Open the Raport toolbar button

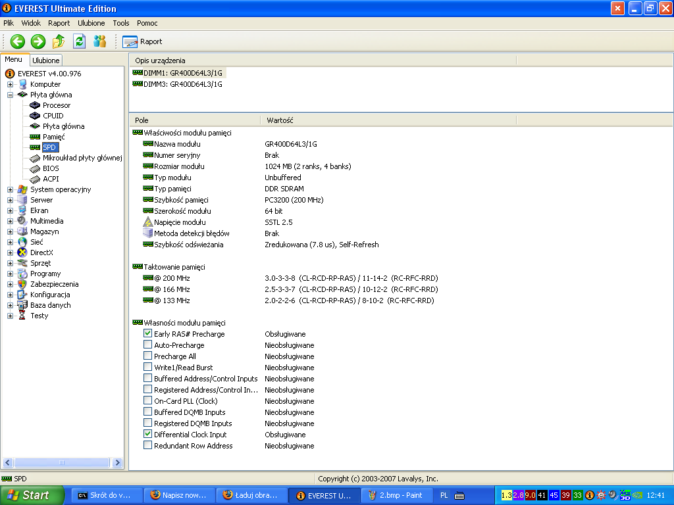pyautogui.click(x=142, y=41)
